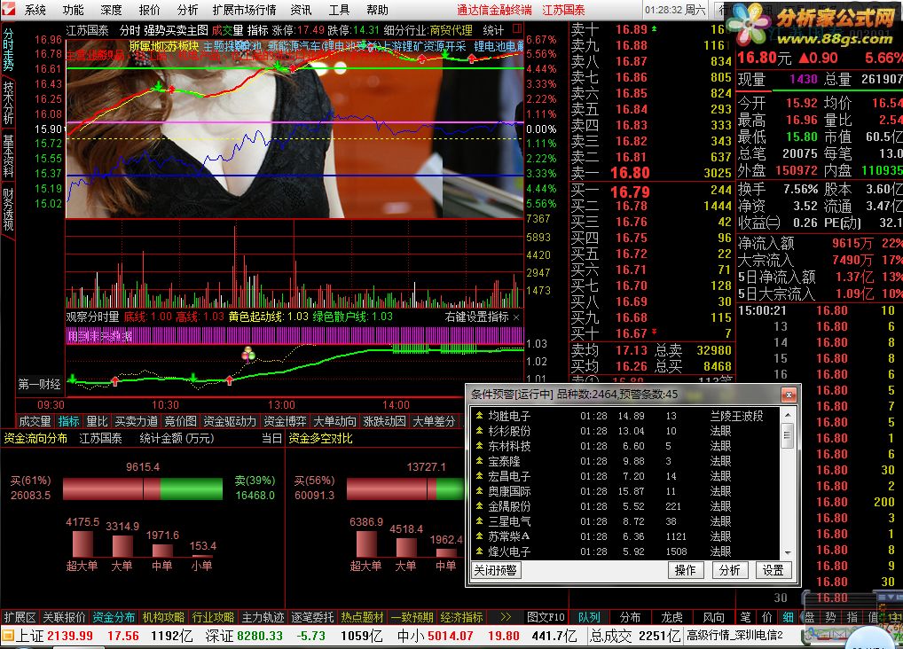Select the 资金驱动力 chart tab
Image resolution: width=903 pixels, height=649 pixels.
click(x=230, y=421)
